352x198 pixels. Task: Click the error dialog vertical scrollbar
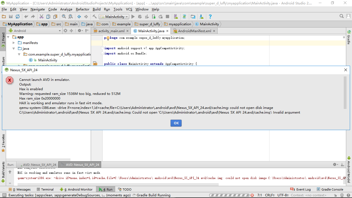(x=345, y=92)
